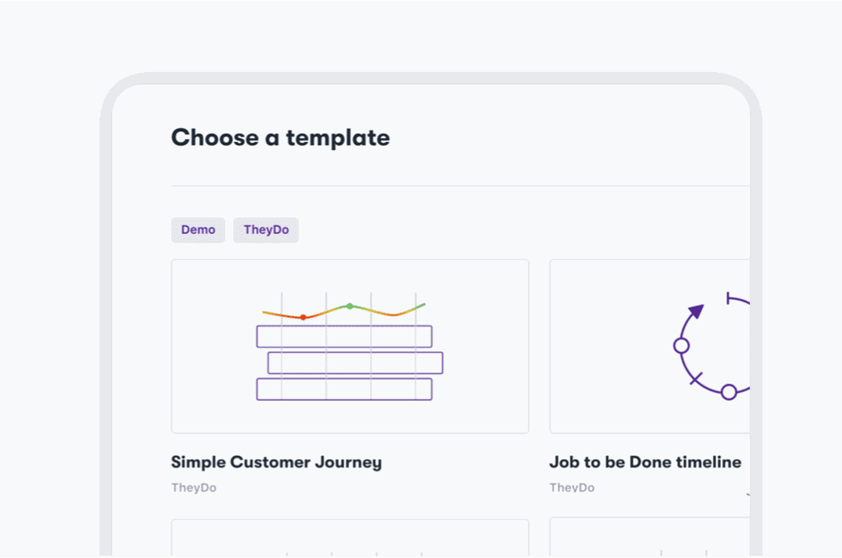Click the green dot on the journey curve
The width and height of the screenshot is (842, 558).
tap(350, 306)
